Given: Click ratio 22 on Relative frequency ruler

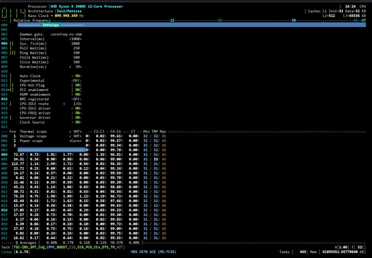Looking at the screenshot, I should pyautogui.click(x=173, y=20).
